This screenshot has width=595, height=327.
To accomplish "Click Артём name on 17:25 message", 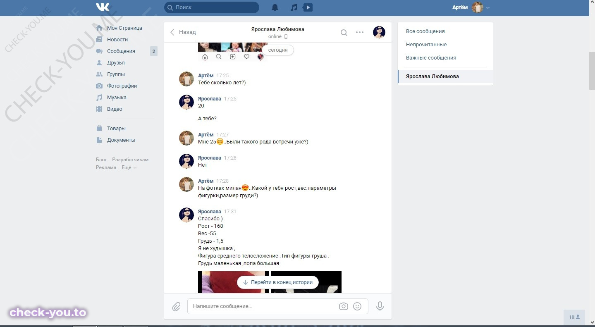I will coord(206,76).
